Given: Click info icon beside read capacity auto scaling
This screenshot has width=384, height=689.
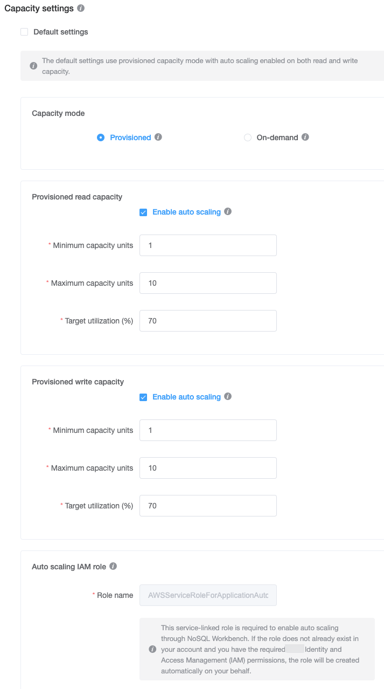Looking at the screenshot, I should point(228,212).
